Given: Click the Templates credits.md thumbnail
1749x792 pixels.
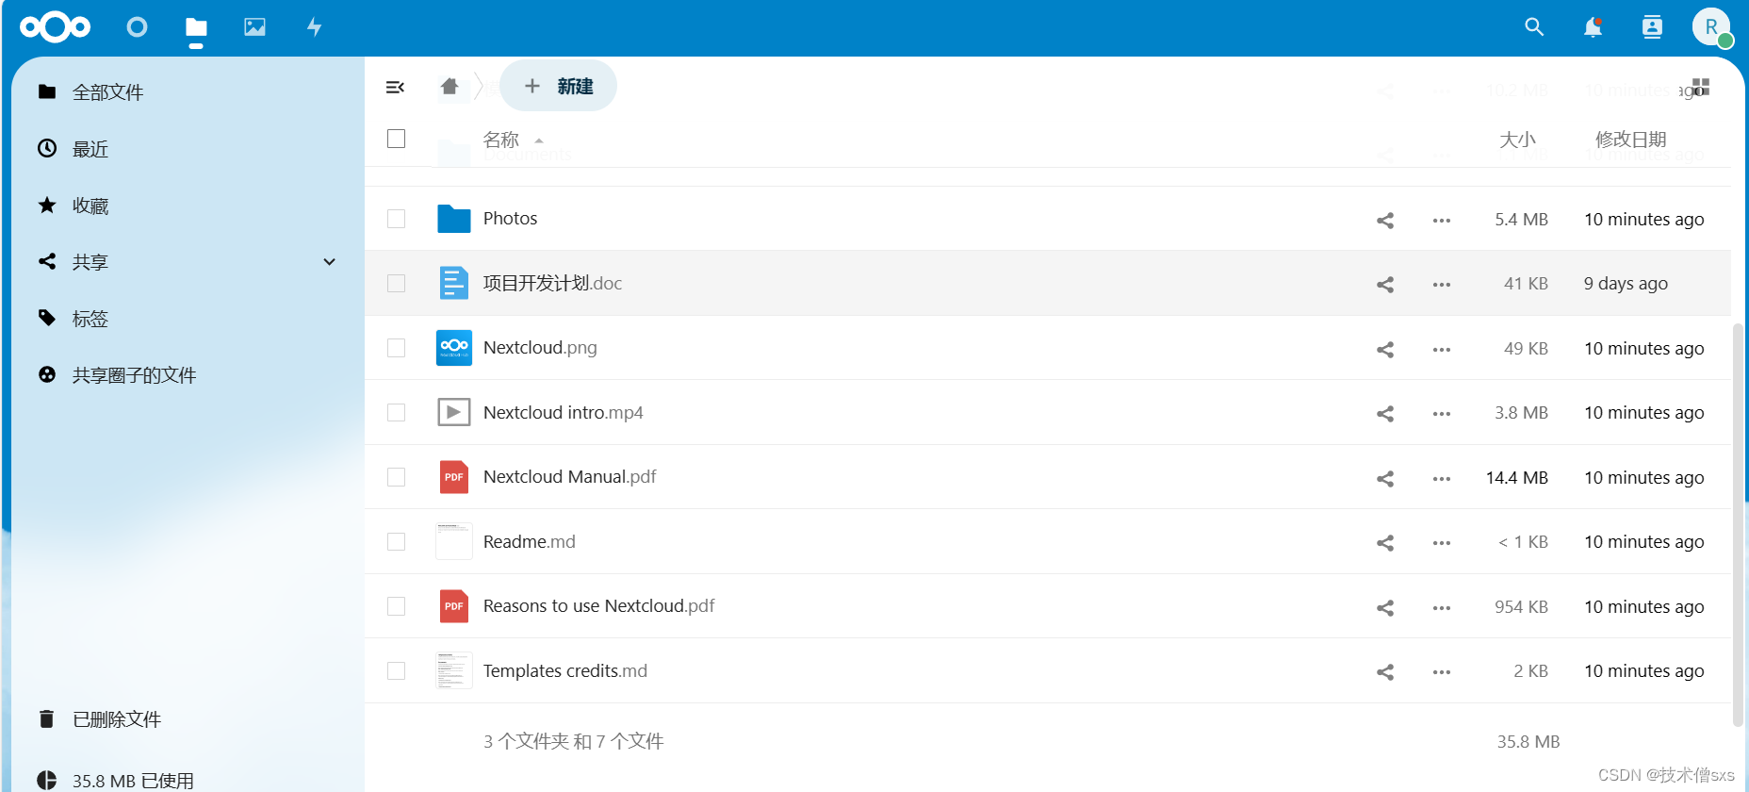Looking at the screenshot, I should pos(454,670).
